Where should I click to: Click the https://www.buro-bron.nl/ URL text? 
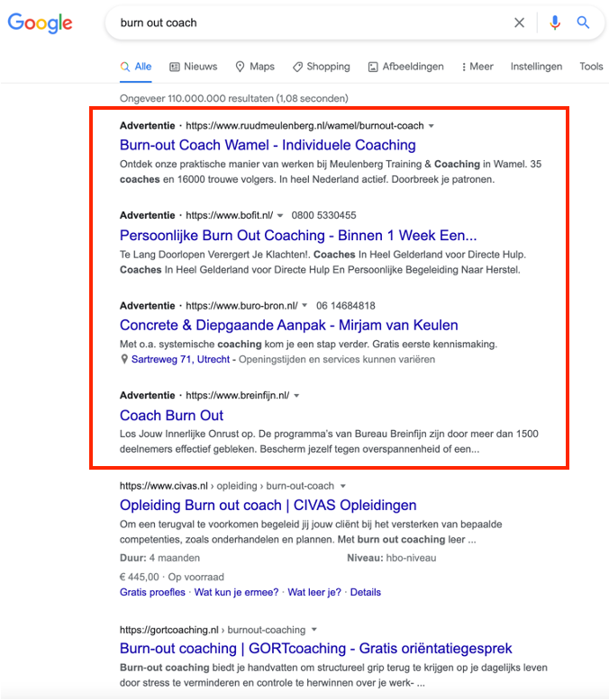241,305
